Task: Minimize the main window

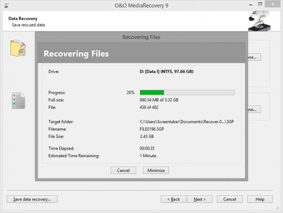Action: (251, 4)
